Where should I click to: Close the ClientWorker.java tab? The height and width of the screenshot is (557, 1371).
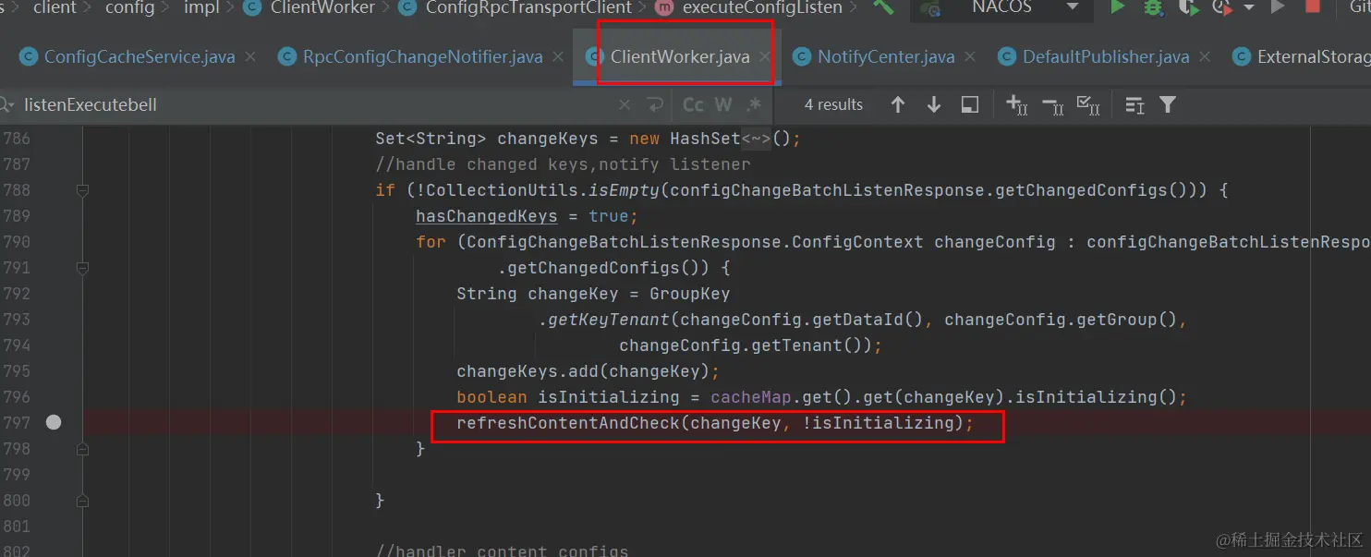click(x=765, y=57)
